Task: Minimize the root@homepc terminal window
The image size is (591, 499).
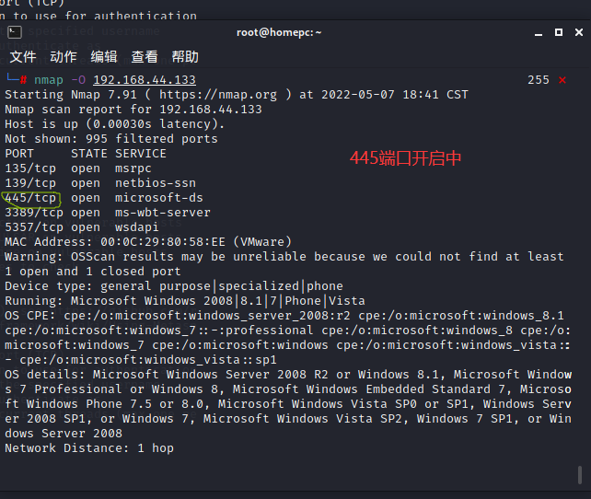Action: point(539,33)
